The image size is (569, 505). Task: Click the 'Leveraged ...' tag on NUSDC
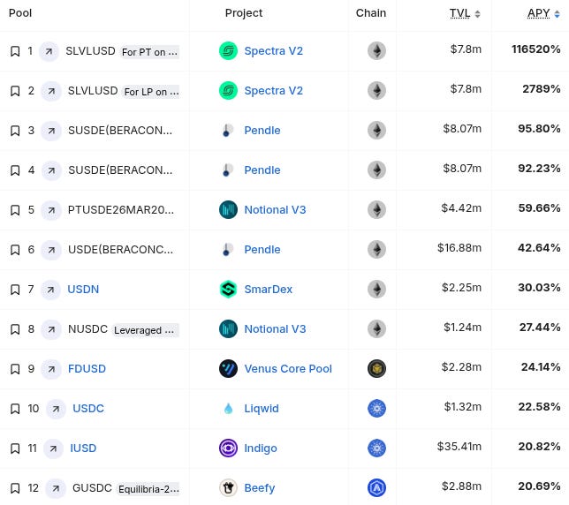(145, 330)
